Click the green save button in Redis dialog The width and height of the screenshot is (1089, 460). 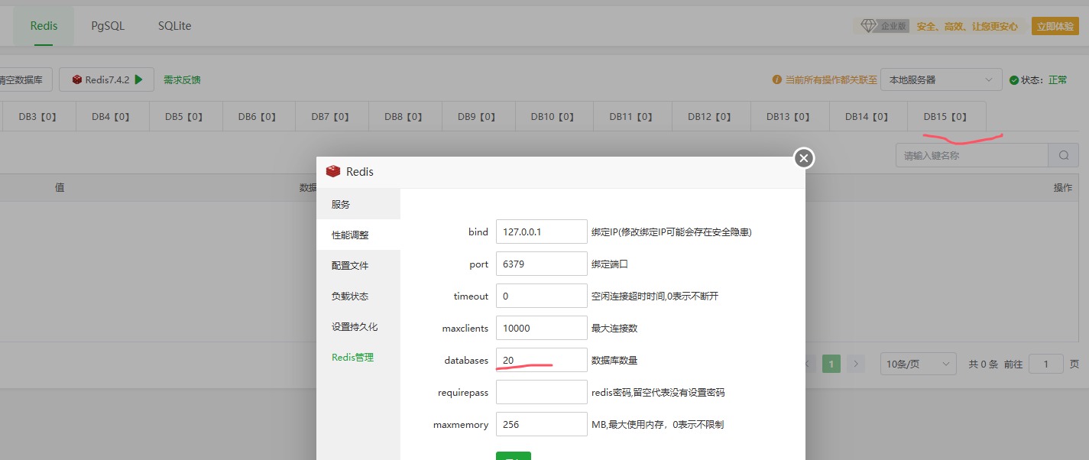click(514, 455)
